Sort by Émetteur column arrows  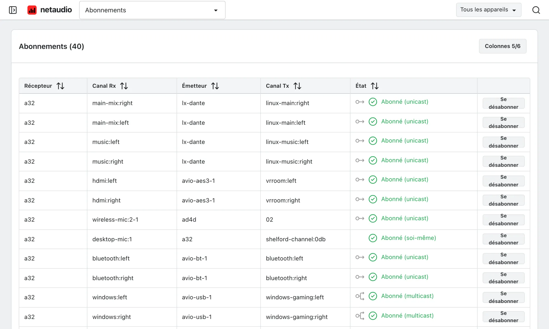(215, 86)
